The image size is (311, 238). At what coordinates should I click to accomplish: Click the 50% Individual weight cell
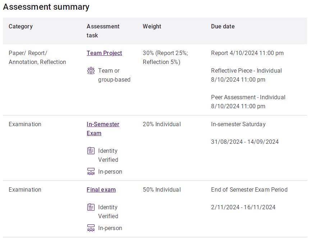coord(162,189)
